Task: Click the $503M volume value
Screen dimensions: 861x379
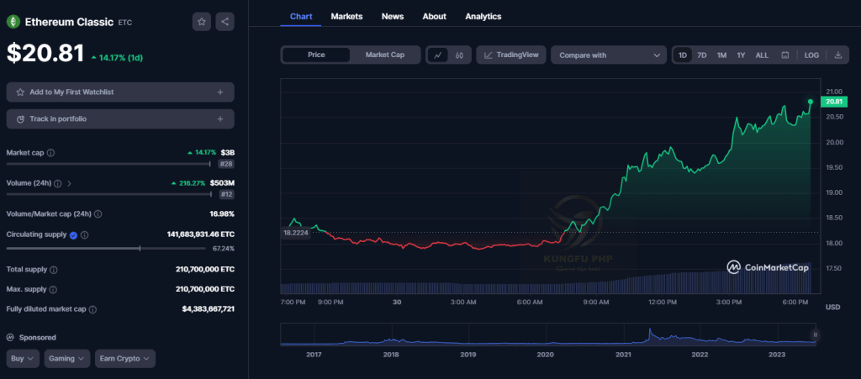Action: coord(222,182)
